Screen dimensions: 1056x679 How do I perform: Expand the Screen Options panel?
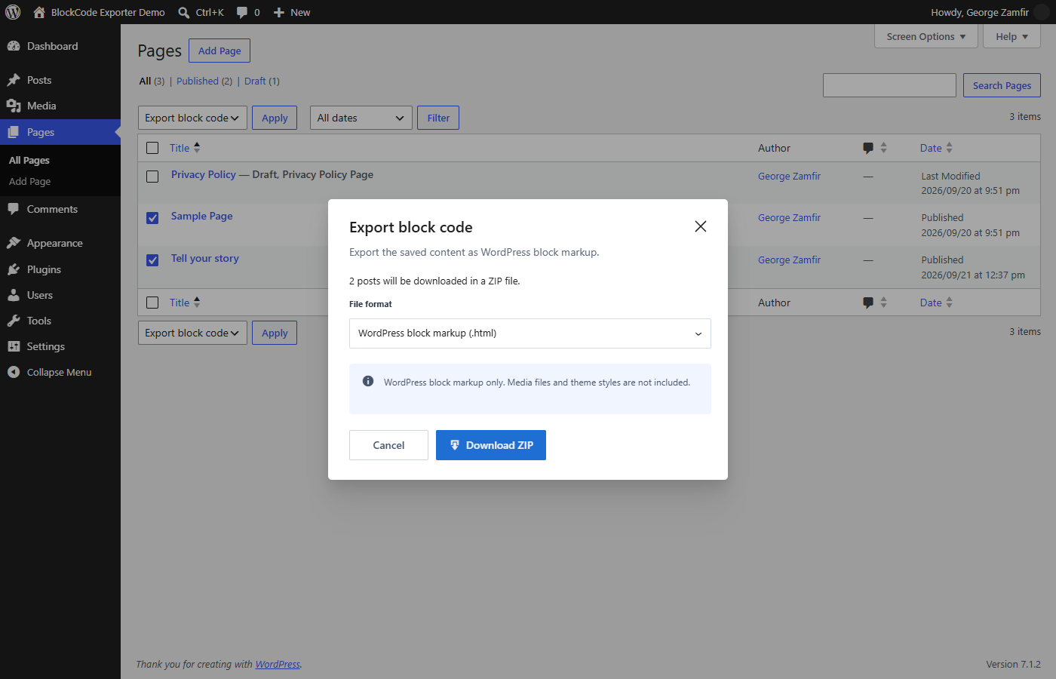click(x=926, y=36)
